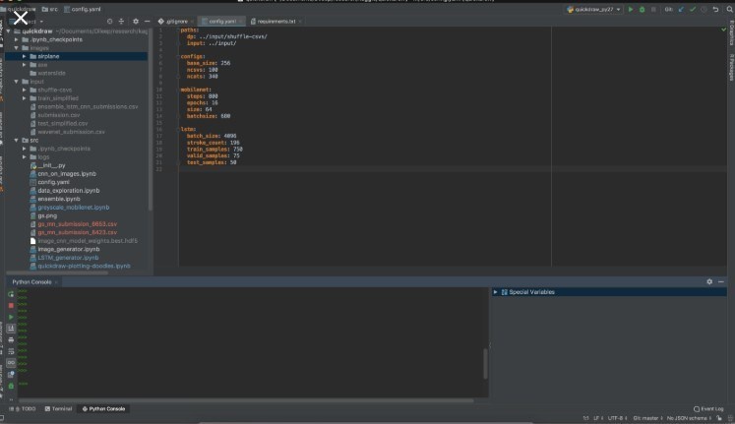Collapse the src folder
The height and width of the screenshot is (424, 735).
tap(17, 140)
